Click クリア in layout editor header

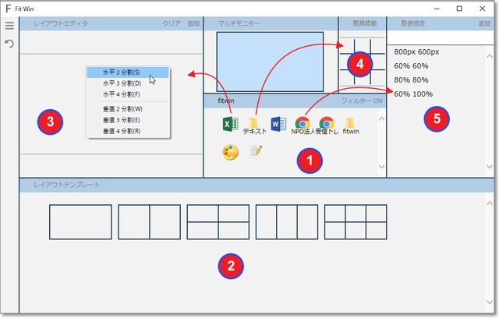click(171, 24)
